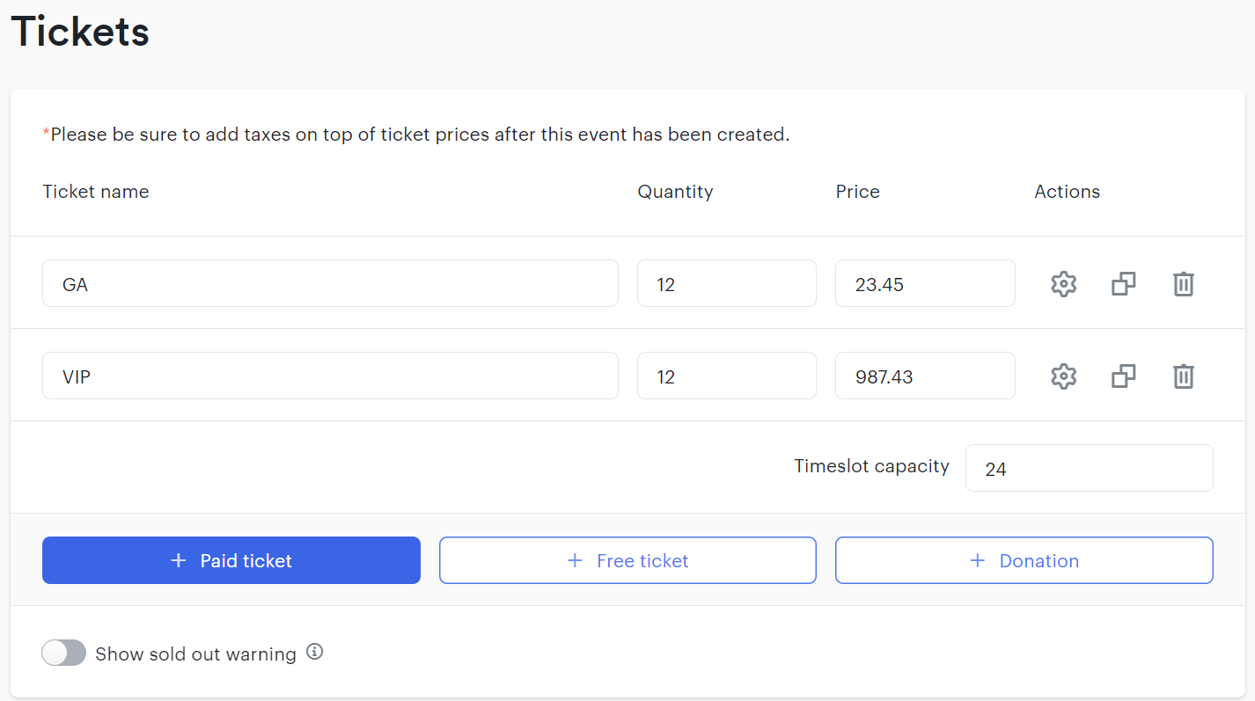Edit the GA price 23.45 field
1255x701 pixels.
(x=925, y=283)
